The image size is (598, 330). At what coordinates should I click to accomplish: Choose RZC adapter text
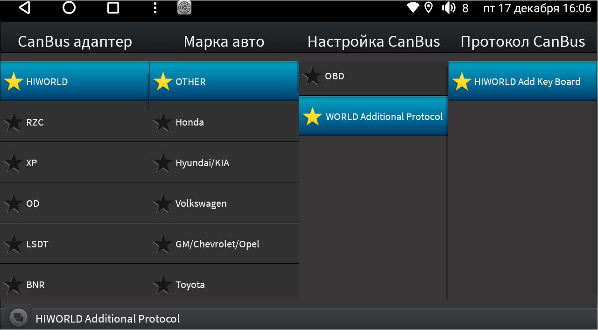pyautogui.click(x=35, y=122)
